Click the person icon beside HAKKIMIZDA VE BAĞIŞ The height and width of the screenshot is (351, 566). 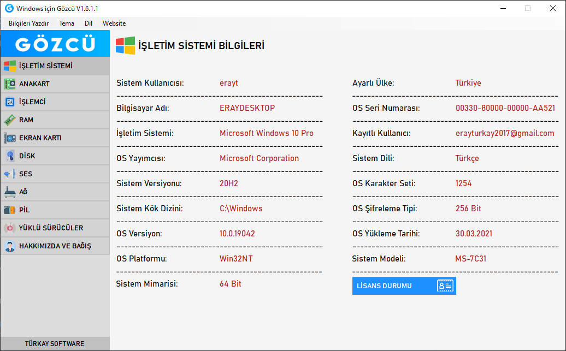point(10,246)
